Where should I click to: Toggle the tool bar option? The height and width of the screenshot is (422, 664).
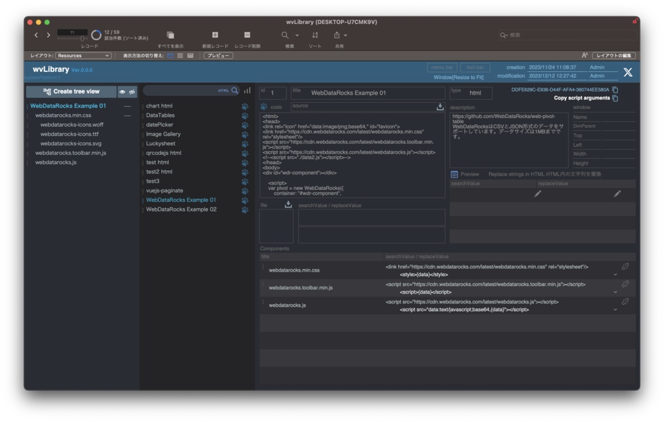pos(475,67)
